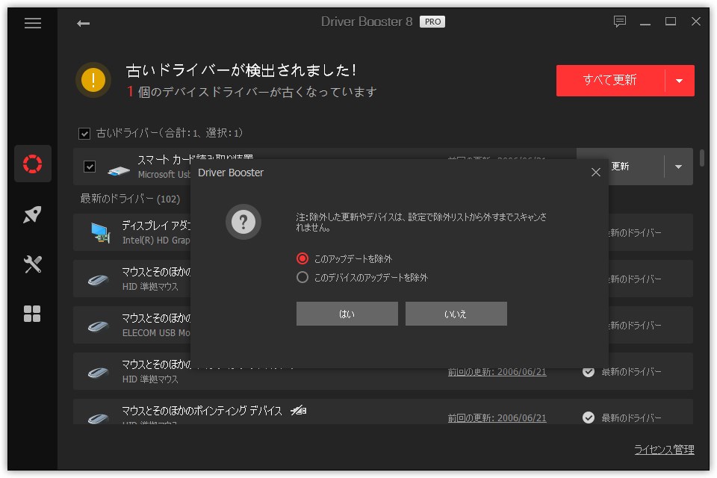The image size is (717, 478).
Task: Close the Driver Booster dialog
Action: 595,173
